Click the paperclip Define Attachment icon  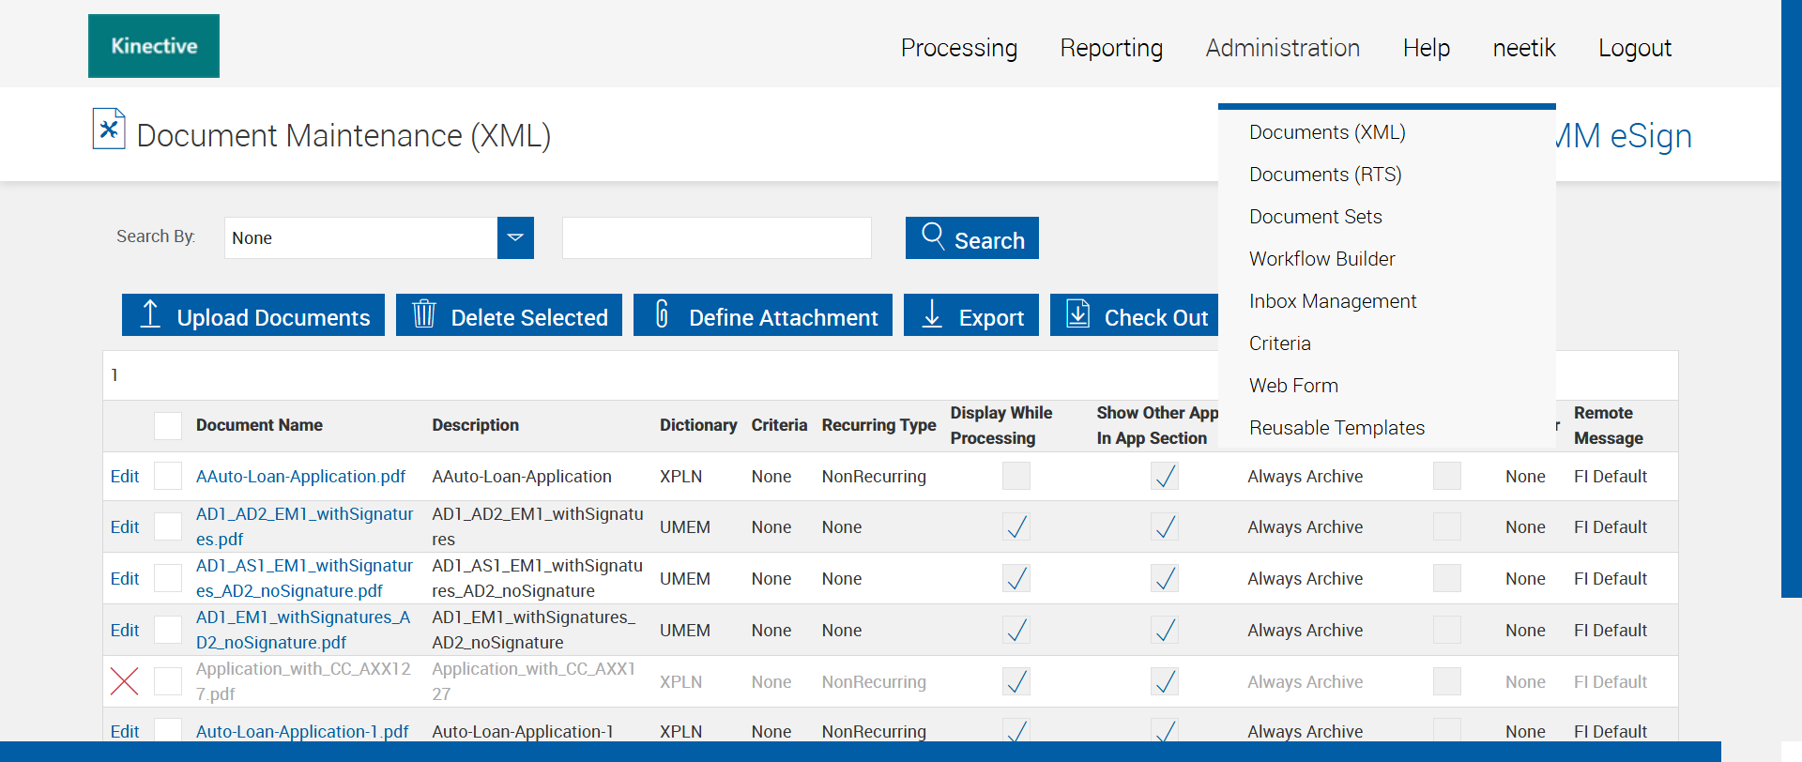point(662,314)
